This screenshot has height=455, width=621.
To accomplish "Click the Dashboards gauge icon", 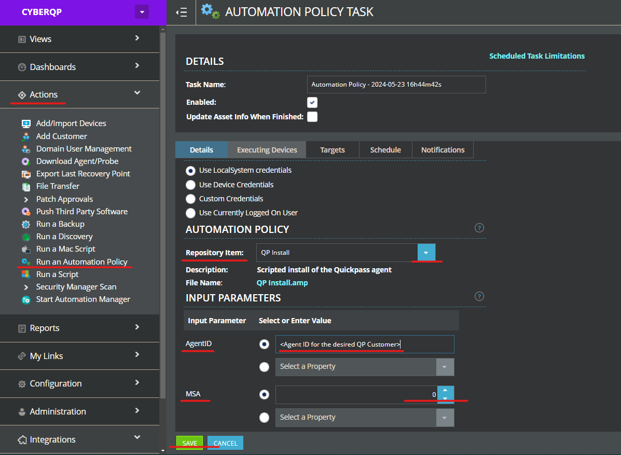I will pos(22,67).
